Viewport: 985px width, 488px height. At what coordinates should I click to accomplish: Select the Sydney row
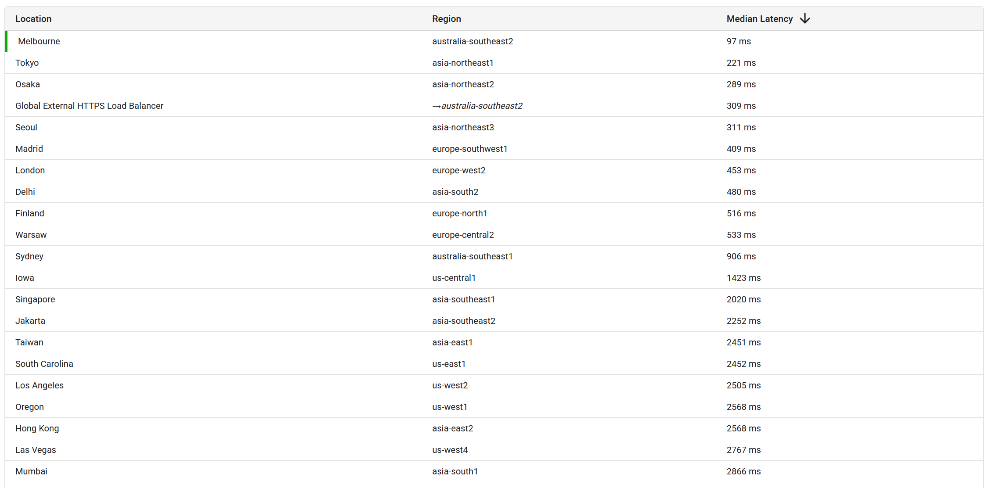pyautogui.click(x=29, y=256)
